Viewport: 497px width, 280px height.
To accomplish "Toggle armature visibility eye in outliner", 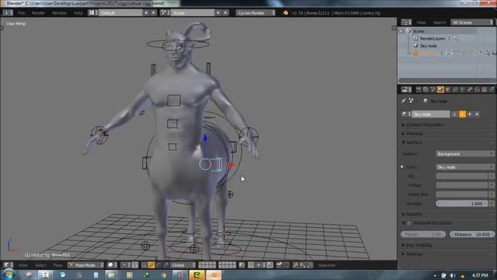I will pos(481,54).
